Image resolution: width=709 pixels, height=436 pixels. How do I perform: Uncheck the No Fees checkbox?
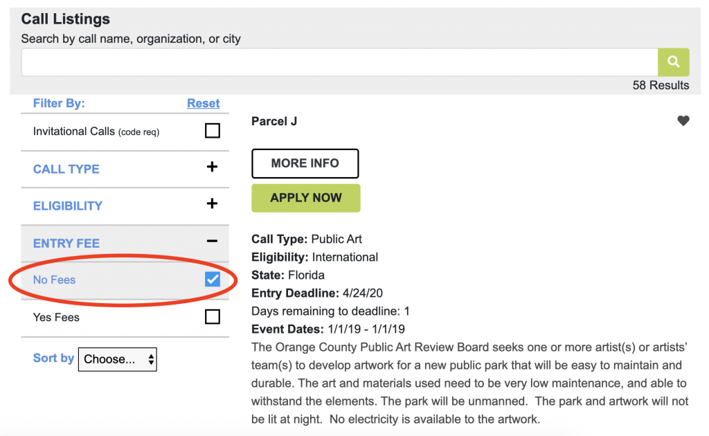pyautogui.click(x=213, y=280)
